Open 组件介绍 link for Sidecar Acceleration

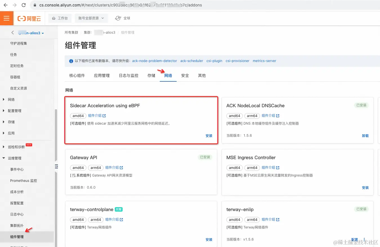tap(97, 116)
